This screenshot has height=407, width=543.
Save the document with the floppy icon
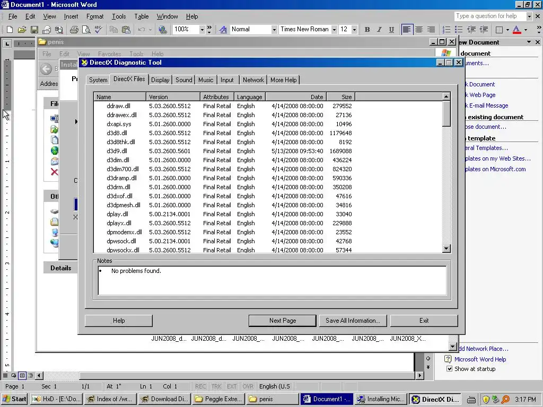coord(34,30)
